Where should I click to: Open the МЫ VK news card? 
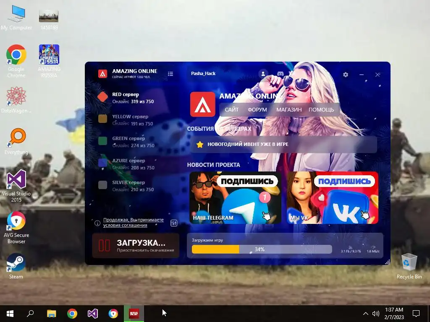333,198
